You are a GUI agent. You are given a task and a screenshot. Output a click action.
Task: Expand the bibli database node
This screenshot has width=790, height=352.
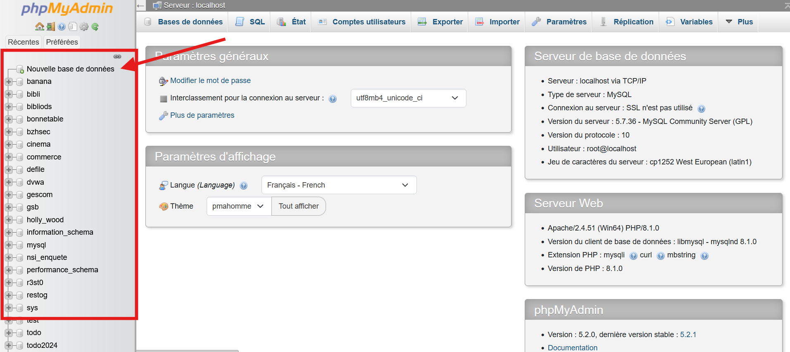(9, 94)
